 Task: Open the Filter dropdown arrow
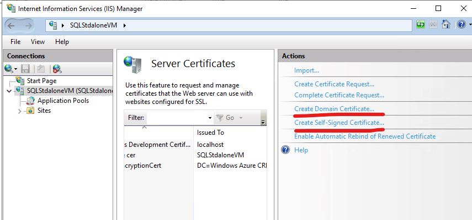(x=210, y=118)
